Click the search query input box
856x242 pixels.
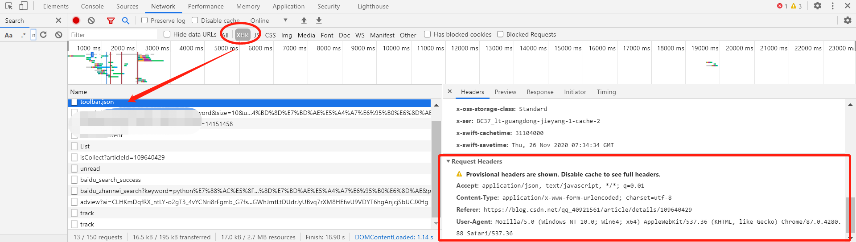tap(33, 35)
